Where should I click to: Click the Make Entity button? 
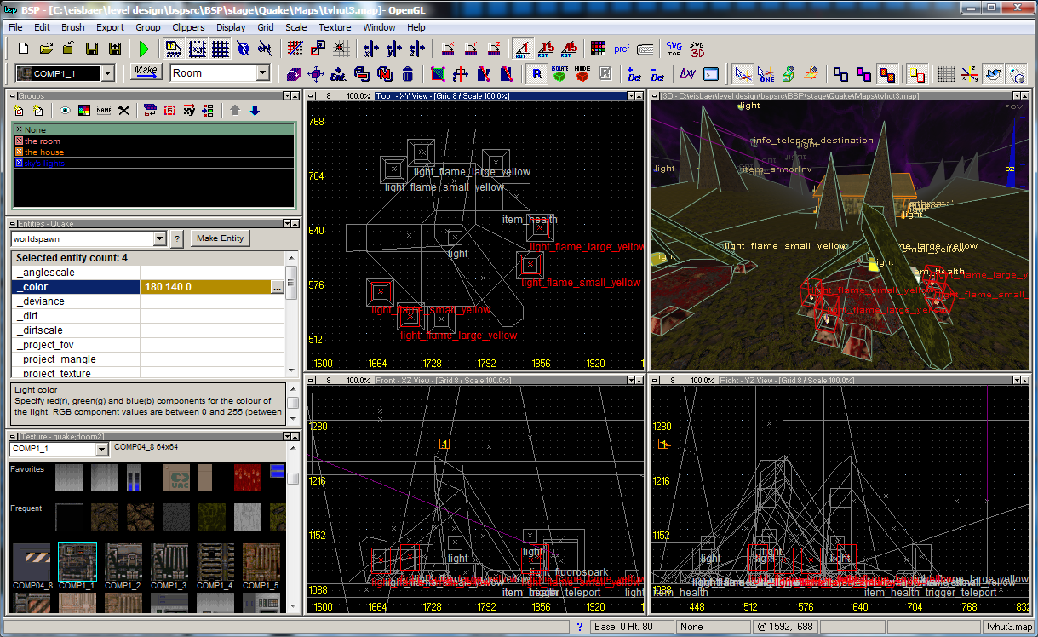coord(220,238)
